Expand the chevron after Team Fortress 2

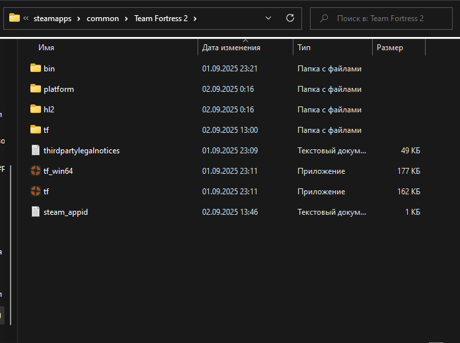(195, 19)
